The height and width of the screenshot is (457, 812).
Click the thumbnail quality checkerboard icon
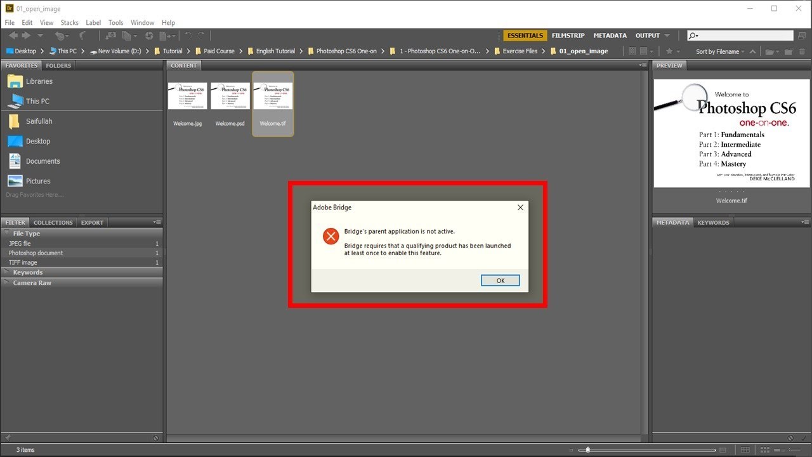click(x=632, y=51)
